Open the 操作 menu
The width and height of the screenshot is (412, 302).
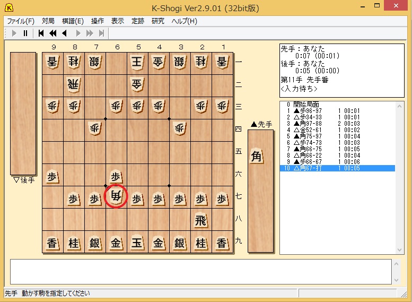coord(98,21)
